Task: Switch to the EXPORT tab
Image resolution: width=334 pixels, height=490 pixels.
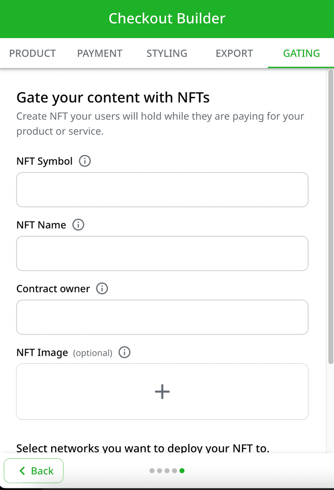Action: tap(234, 53)
